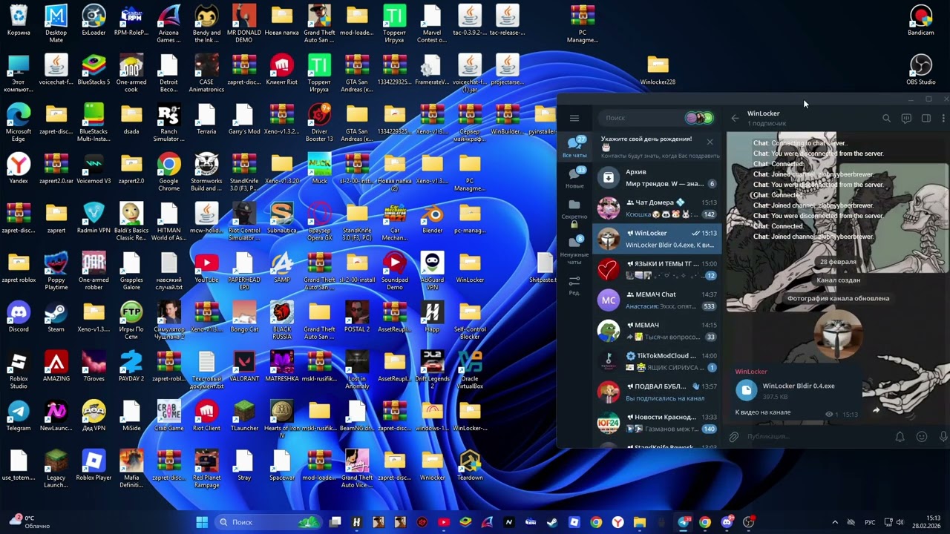Screen dimensions: 950x534
Task: Open 'ПОДВАЛ БУБЛ...' channel
Action: (x=657, y=392)
